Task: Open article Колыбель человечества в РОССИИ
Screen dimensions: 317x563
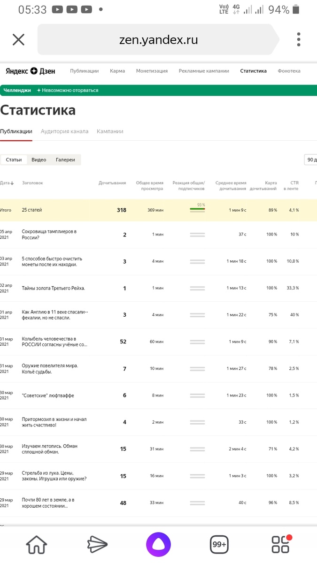Action: point(54,342)
